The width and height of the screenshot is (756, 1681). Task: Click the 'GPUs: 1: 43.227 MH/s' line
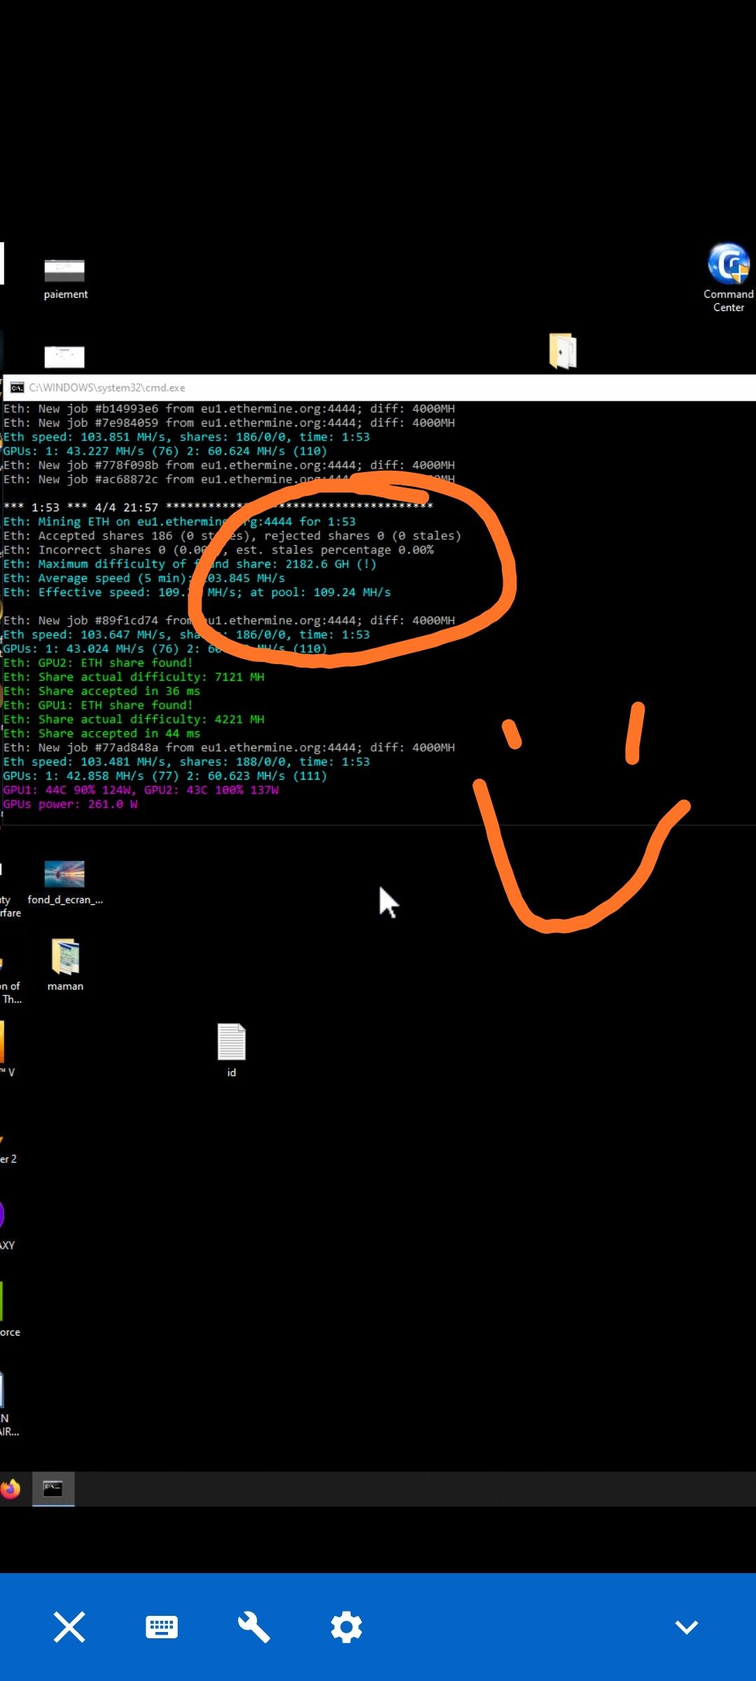[165, 451]
